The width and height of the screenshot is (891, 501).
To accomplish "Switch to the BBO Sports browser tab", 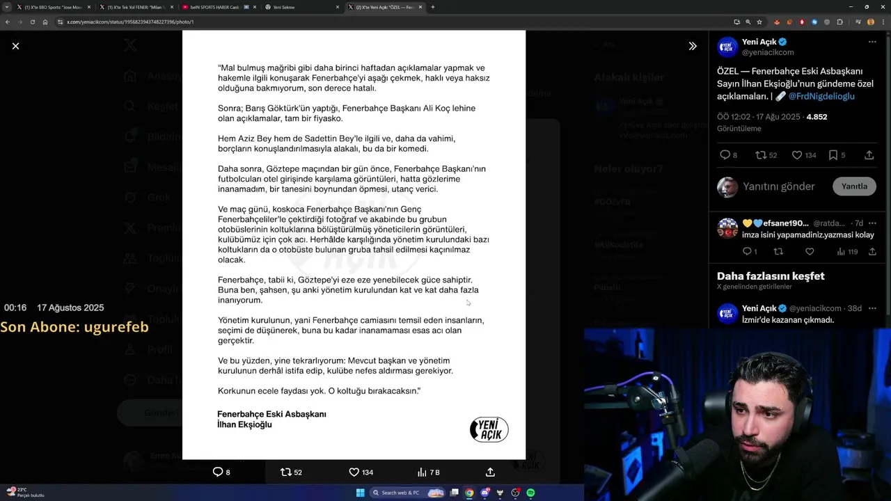I will click(53, 7).
